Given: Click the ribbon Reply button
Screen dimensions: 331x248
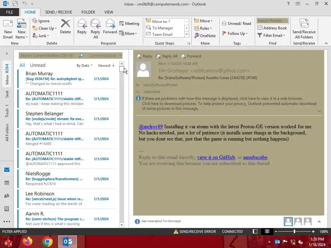Looking at the screenshot, I should (x=82, y=26).
